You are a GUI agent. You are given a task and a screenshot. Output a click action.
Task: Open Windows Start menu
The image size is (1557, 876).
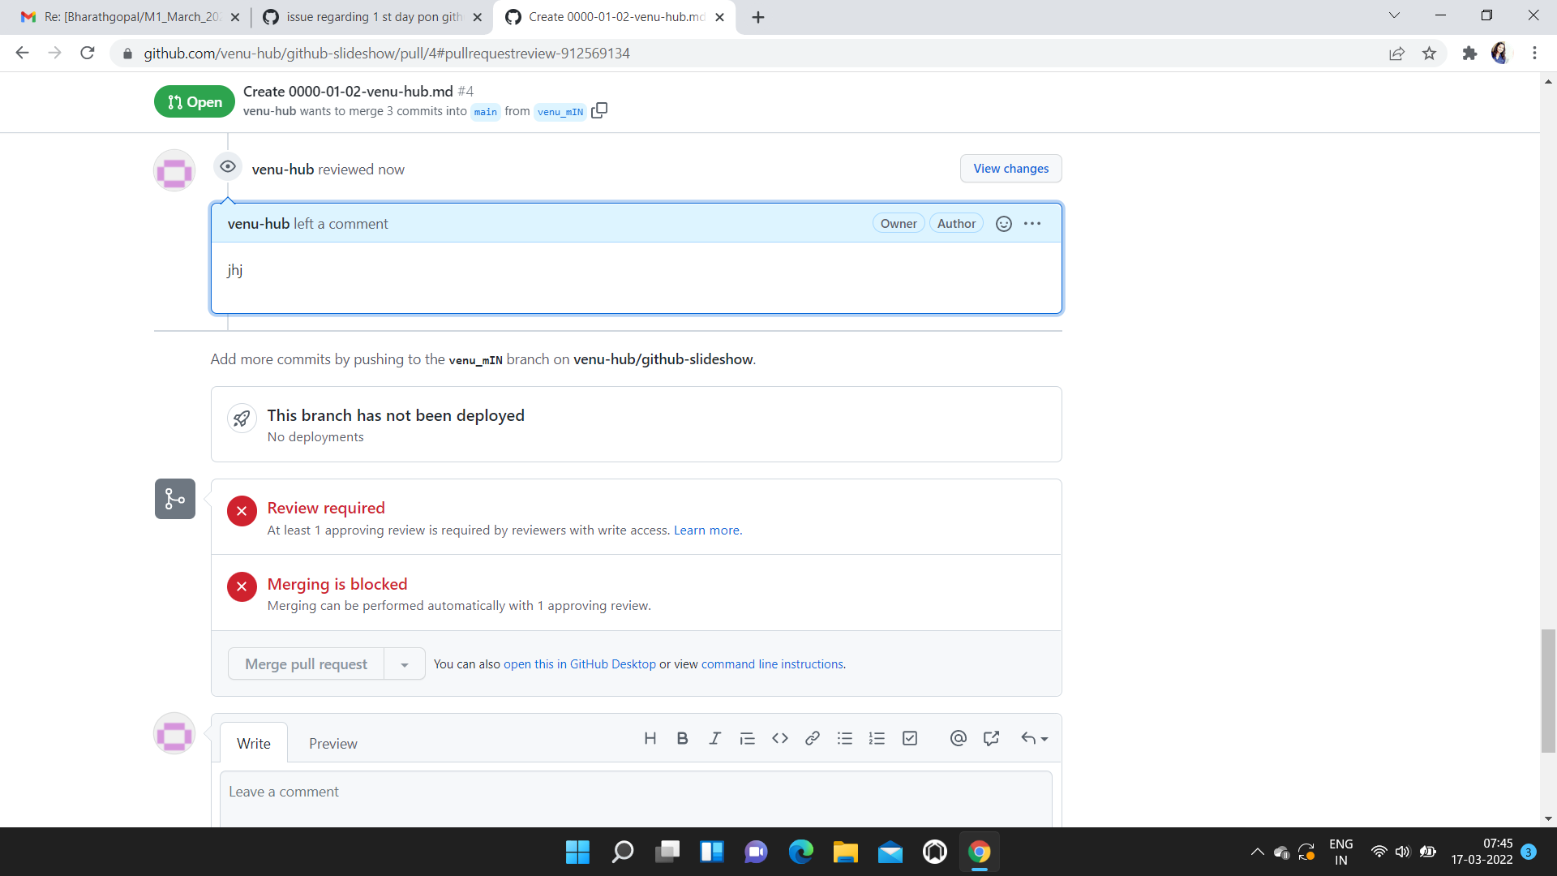tap(577, 852)
